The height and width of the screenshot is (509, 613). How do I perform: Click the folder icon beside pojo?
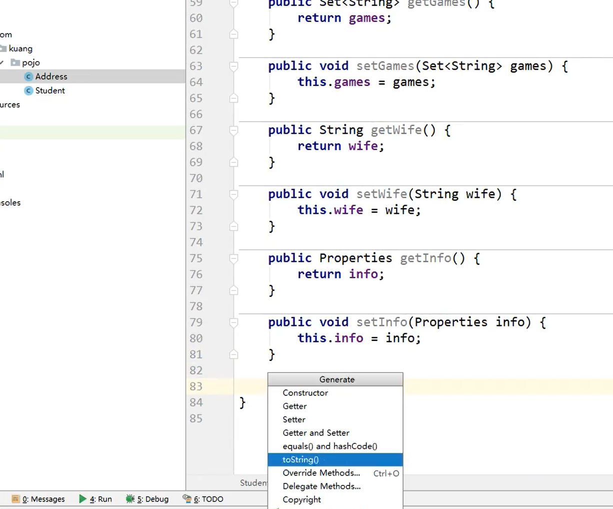(15, 63)
